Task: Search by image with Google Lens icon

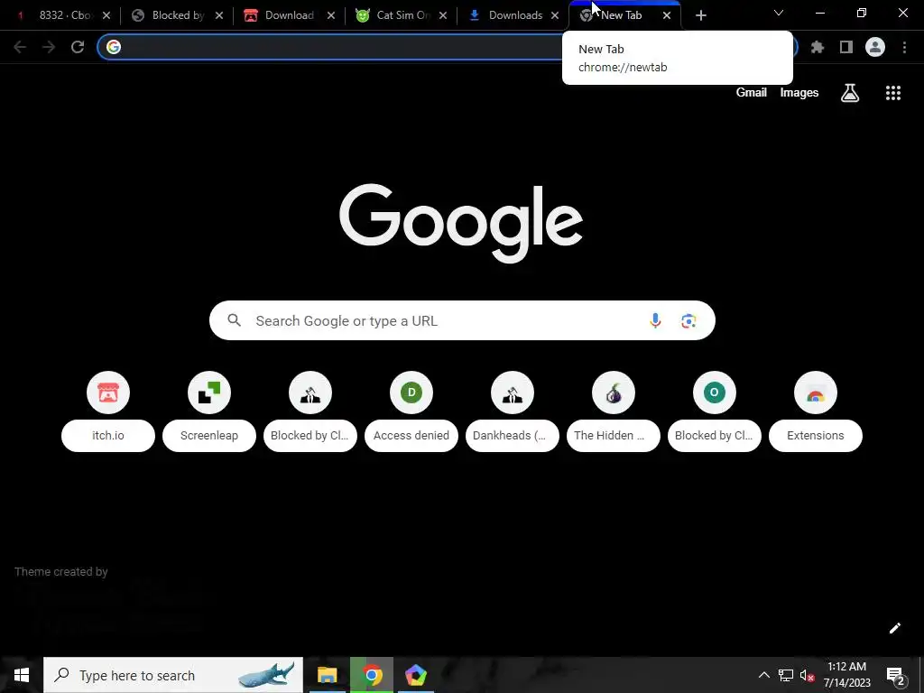Action: click(688, 320)
